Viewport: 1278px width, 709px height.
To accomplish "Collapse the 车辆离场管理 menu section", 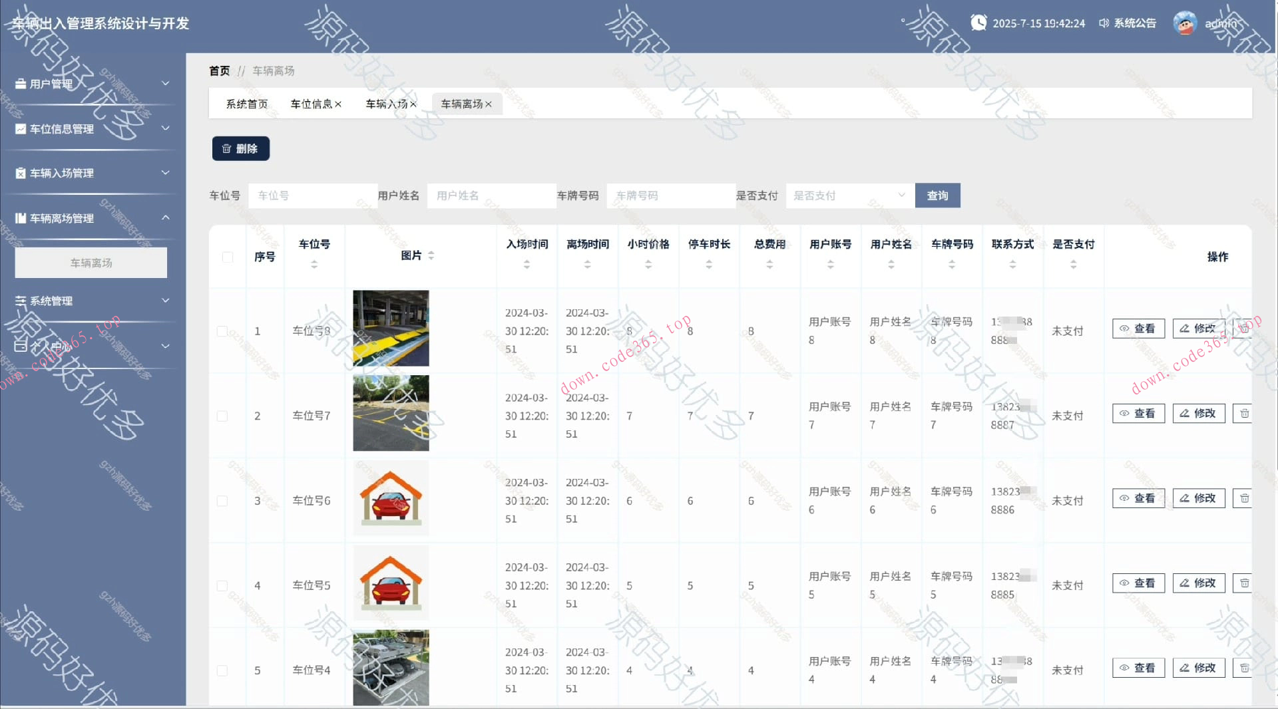I will point(165,218).
